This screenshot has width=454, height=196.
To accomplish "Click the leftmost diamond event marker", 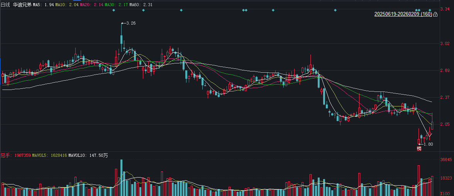I will [x=113, y=10].
